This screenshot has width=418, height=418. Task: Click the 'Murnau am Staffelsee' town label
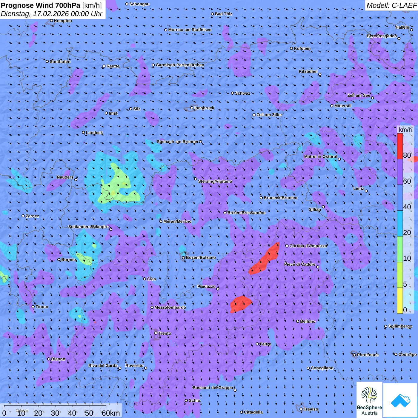coord(190,30)
